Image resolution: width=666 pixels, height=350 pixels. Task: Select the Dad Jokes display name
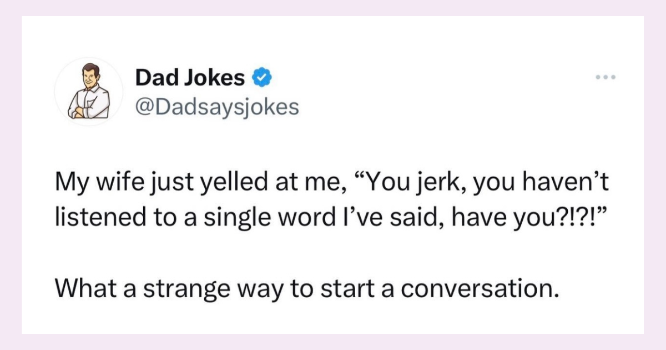(189, 77)
